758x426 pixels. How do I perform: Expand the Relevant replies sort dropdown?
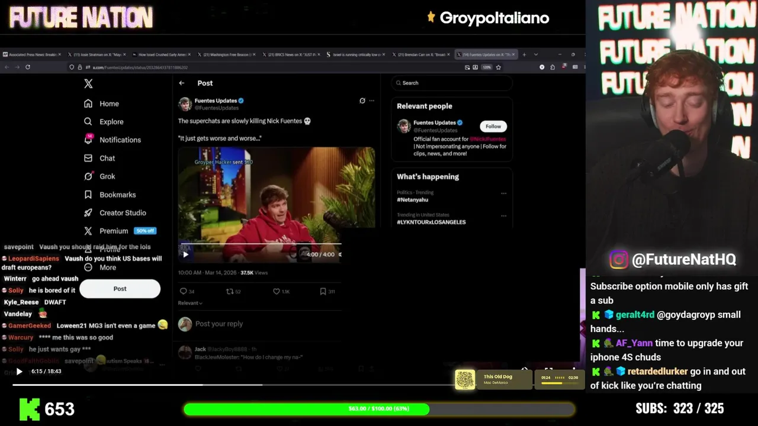coord(190,303)
